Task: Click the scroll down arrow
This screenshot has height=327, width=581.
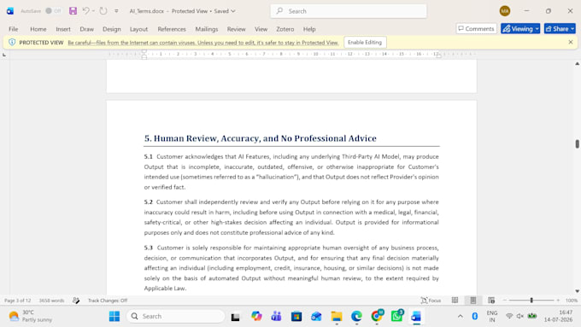Action: pos(577,291)
